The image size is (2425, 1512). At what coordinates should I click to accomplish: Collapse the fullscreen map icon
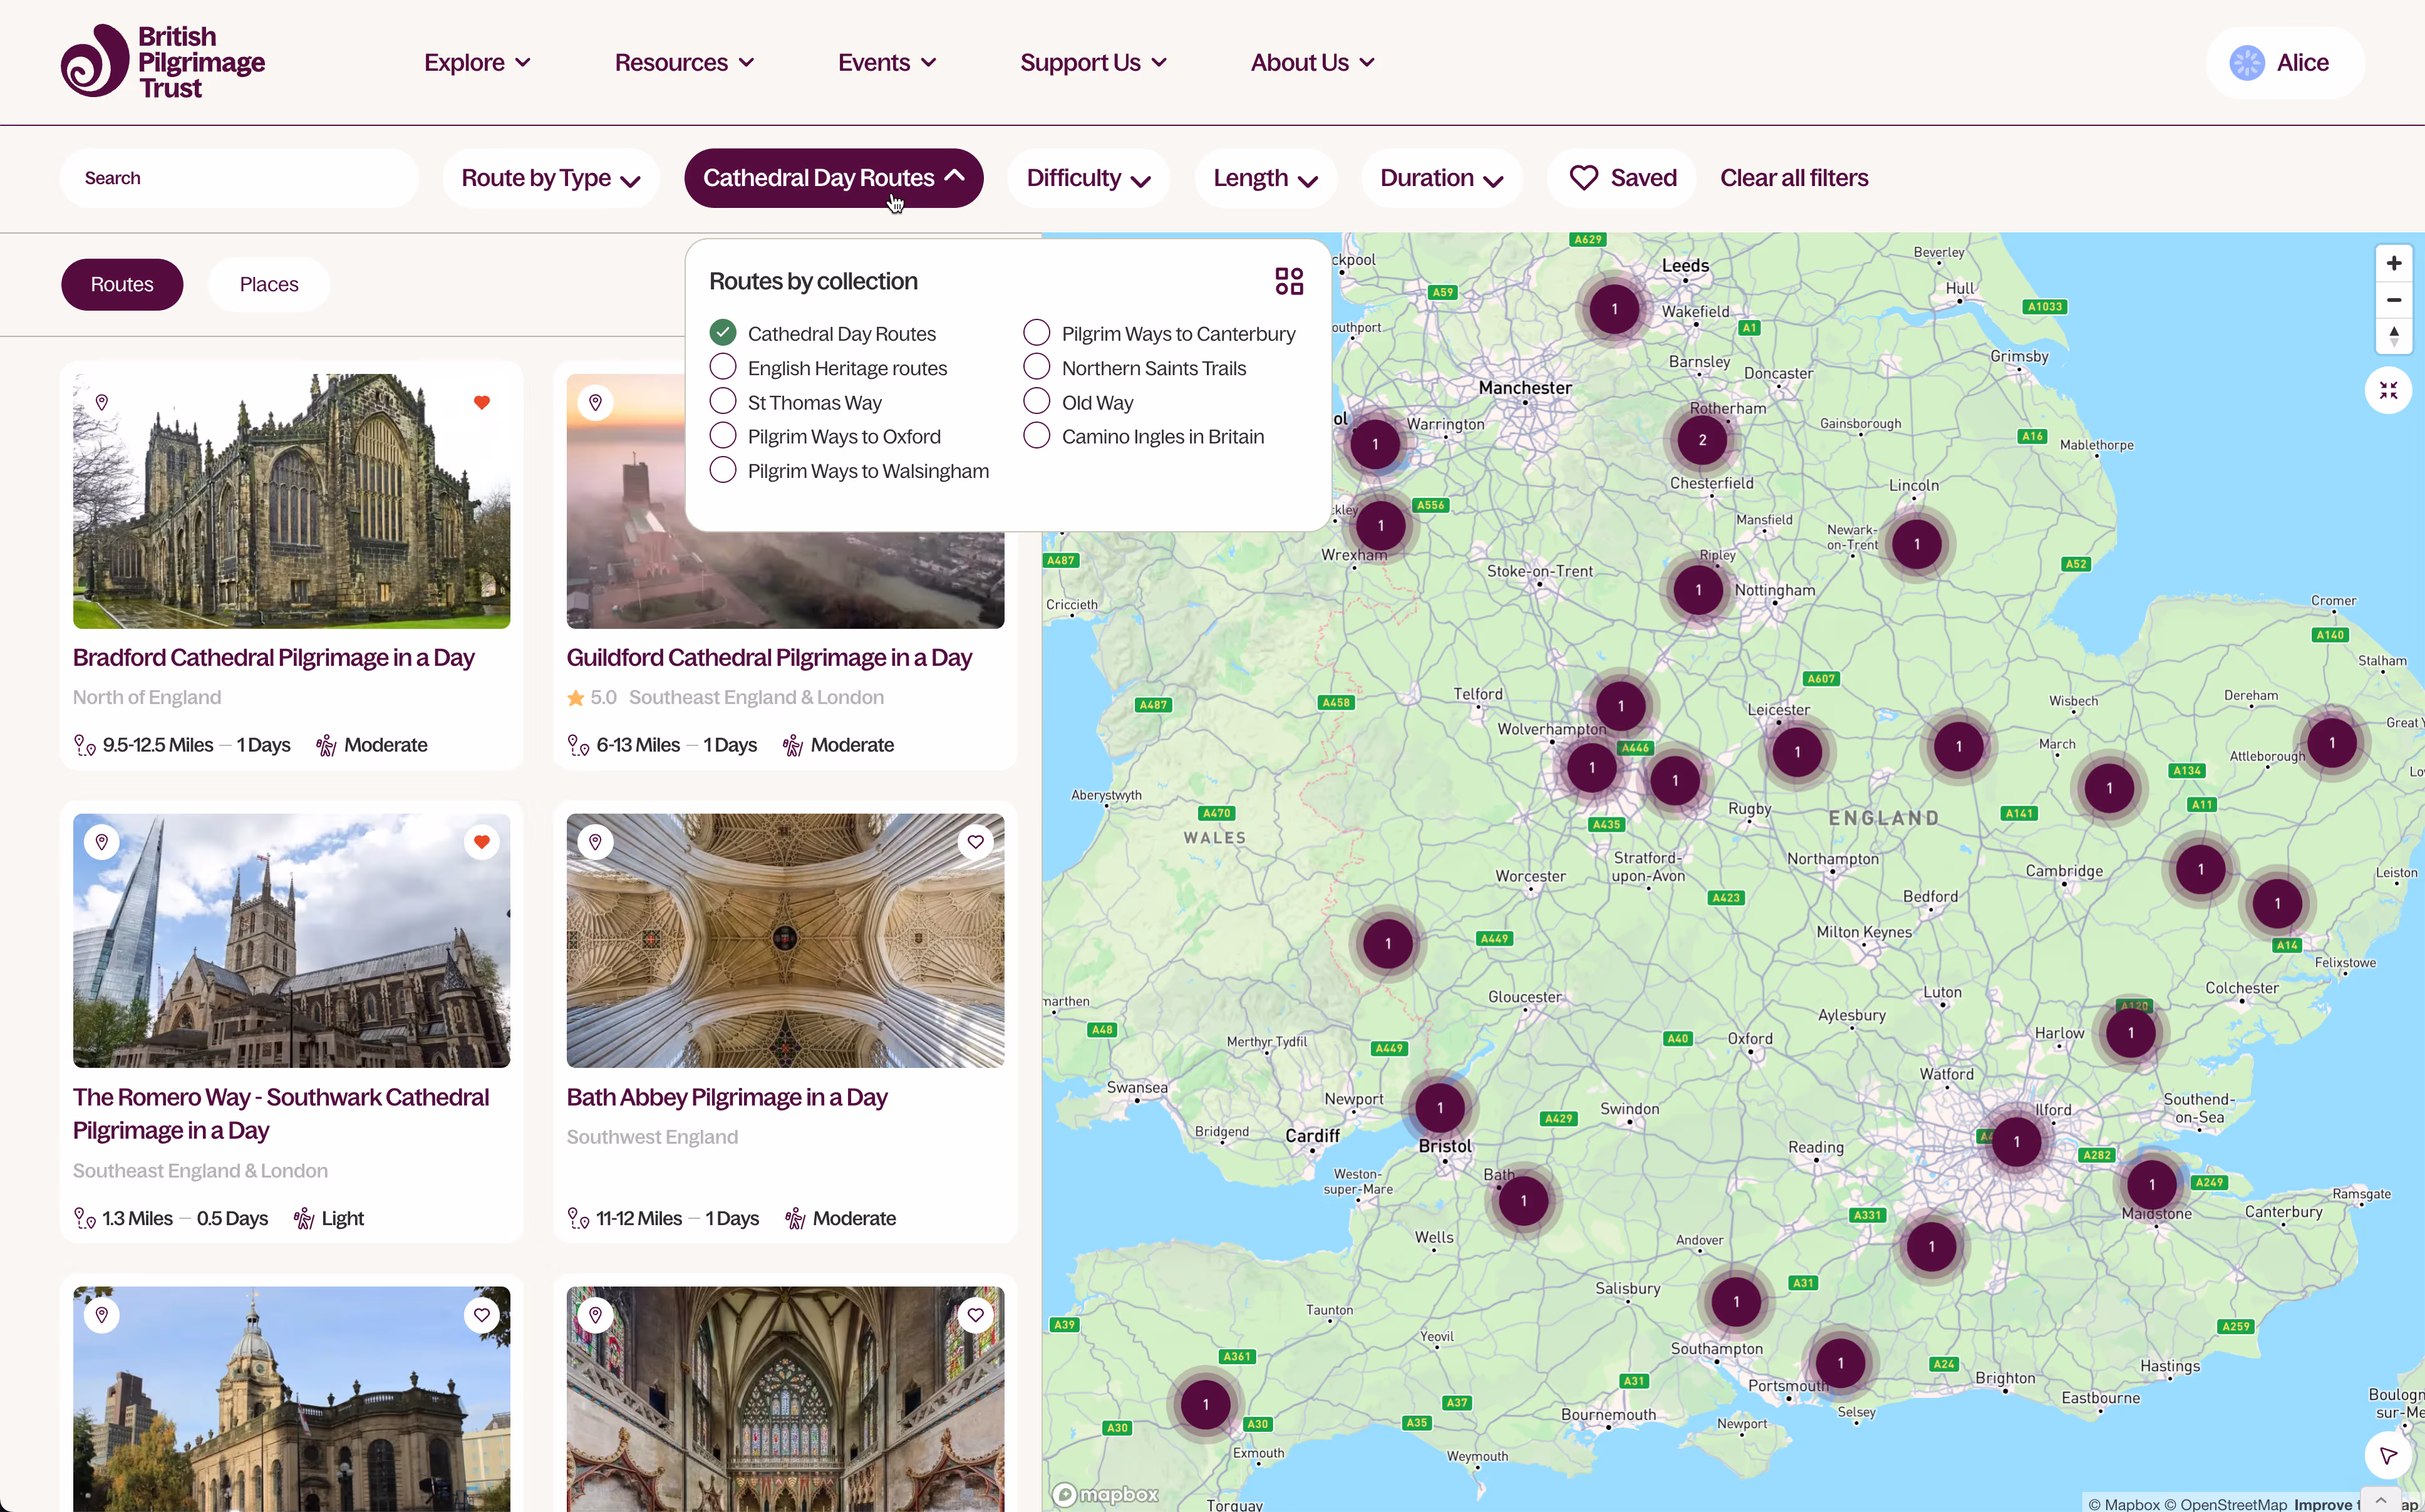[x=2388, y=390]
